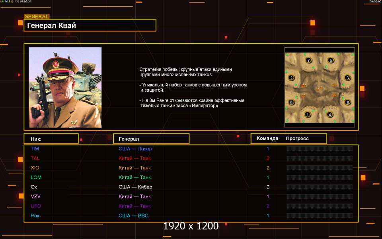The image size is (382, 239).
Task: Click General Kwai's portrait image
Action: pos(65,87)
